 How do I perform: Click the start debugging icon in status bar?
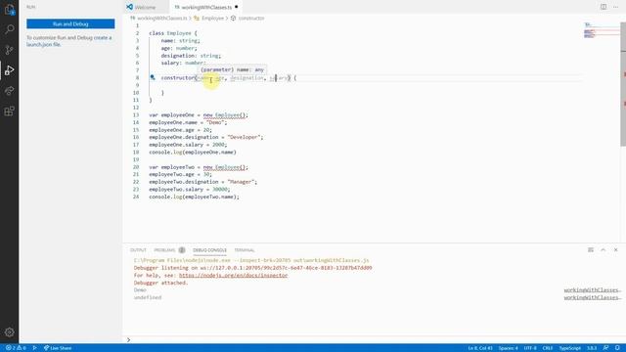35,348
